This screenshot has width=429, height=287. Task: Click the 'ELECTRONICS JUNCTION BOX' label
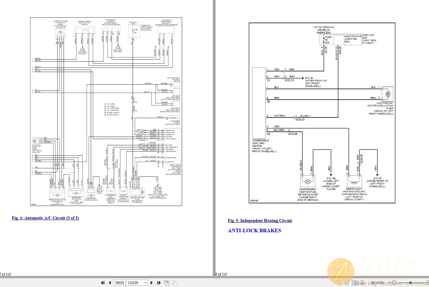353,39
